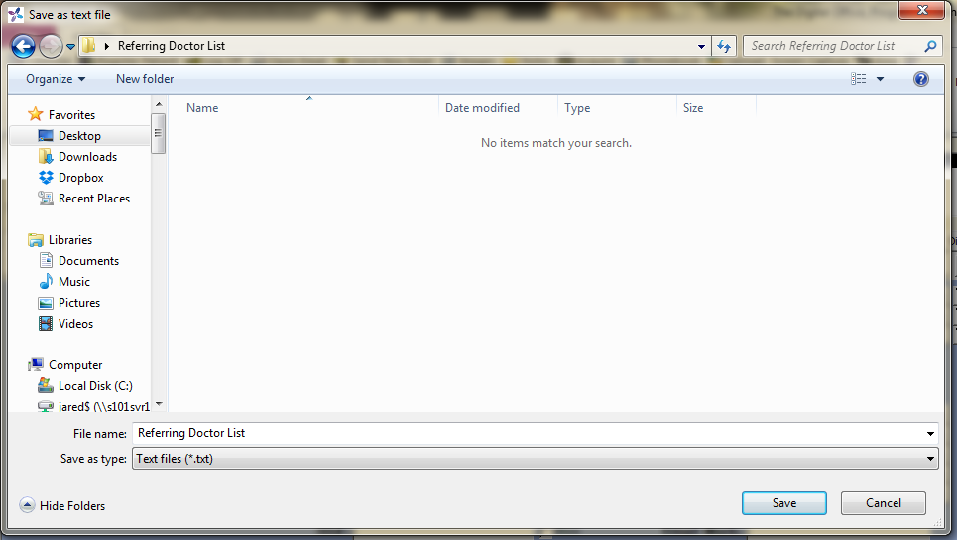The image size is (957, 540).
Task: Open the Help question mark icon
Action: (x=920, y=79)
